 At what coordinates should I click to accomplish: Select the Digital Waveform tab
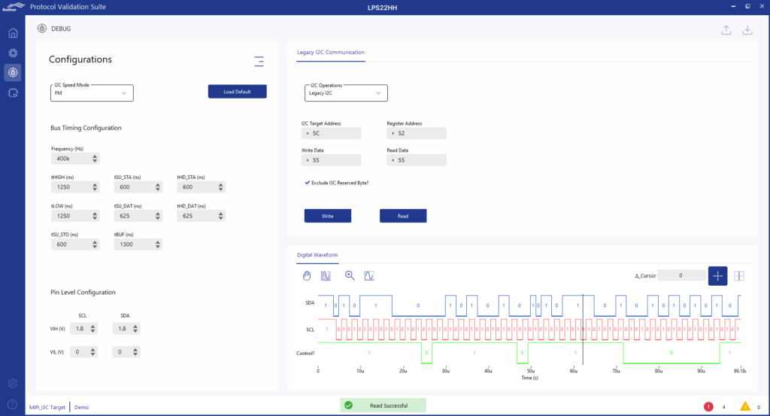(x=317, y=255)
